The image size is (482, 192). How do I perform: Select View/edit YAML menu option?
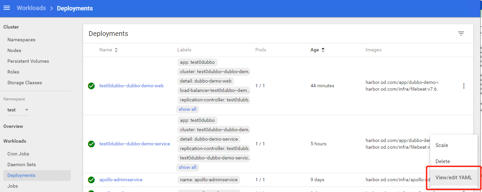coord(453,178)
